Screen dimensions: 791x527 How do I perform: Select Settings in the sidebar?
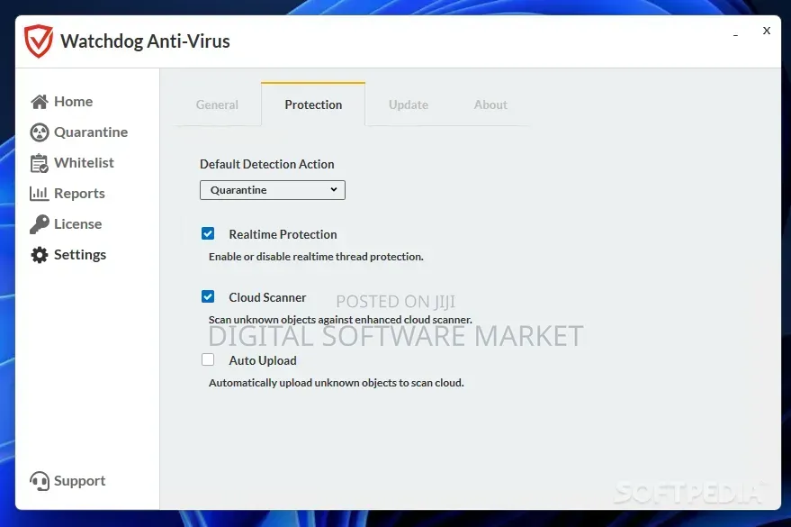80,255
